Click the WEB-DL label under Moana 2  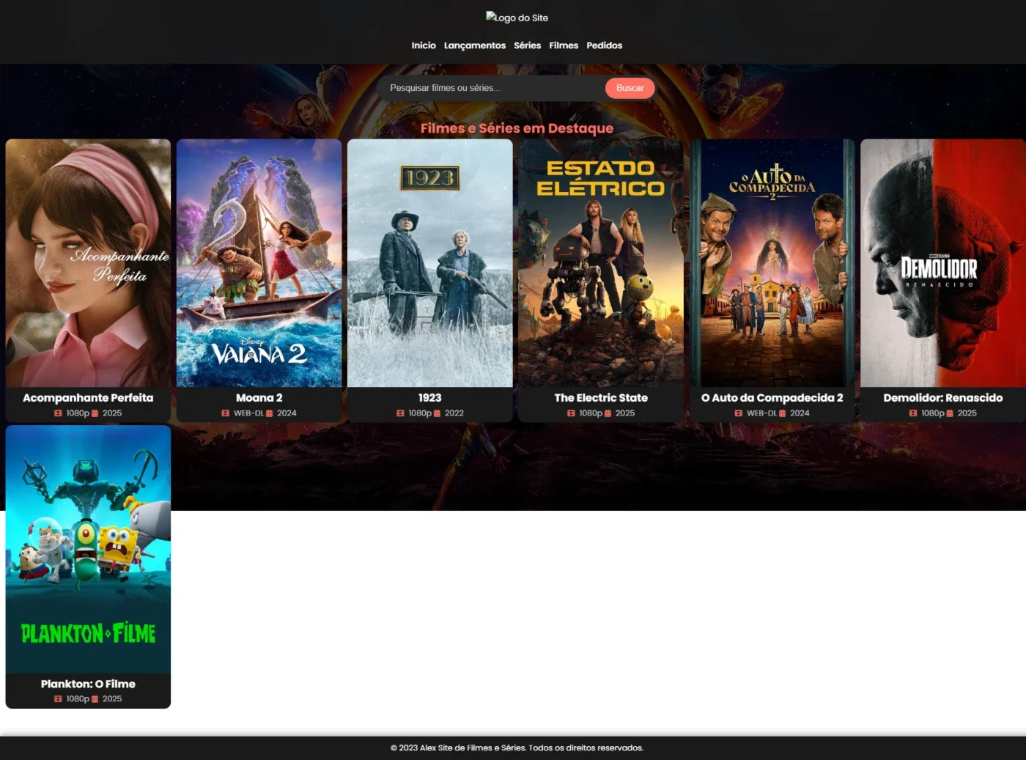(248, 413)
